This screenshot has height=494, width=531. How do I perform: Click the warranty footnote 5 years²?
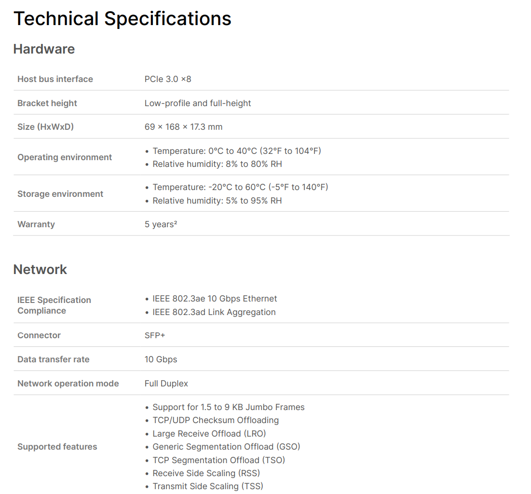(161, 224)
